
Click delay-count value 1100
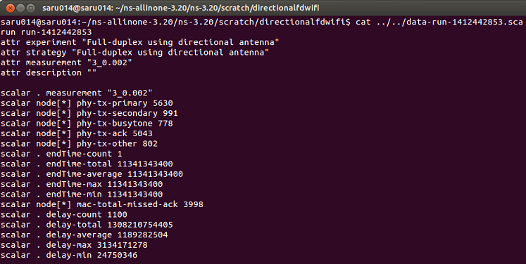click(117, 214)
